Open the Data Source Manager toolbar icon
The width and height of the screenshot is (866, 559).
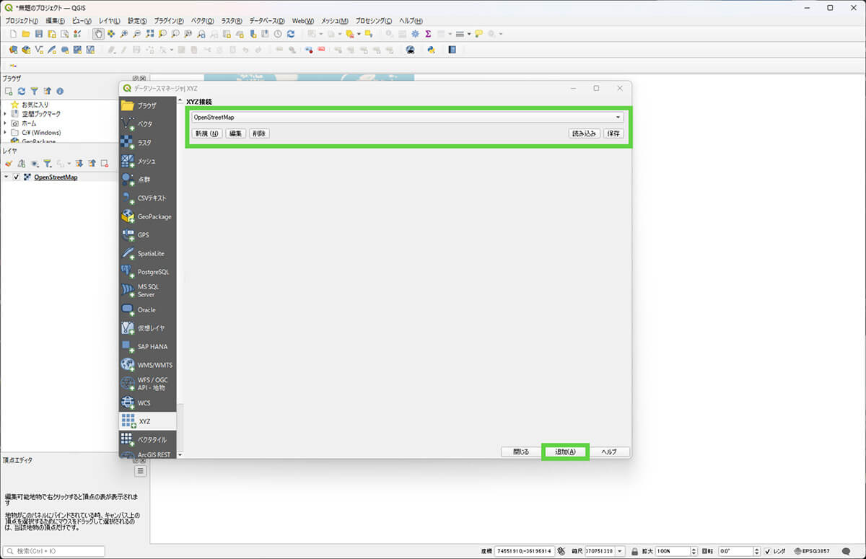(x=13, y=50)
